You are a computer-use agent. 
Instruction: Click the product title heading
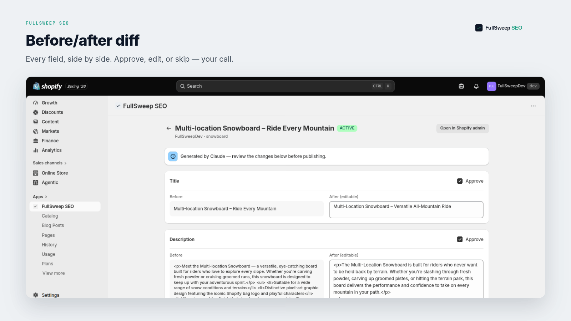click(x=254, y=128)
